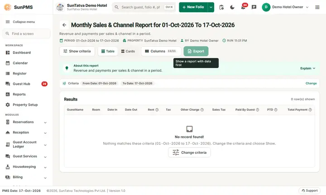Open Guest Hub from the sidebar
This screenshot has width=326, height=195.
(x=26, y=84)
